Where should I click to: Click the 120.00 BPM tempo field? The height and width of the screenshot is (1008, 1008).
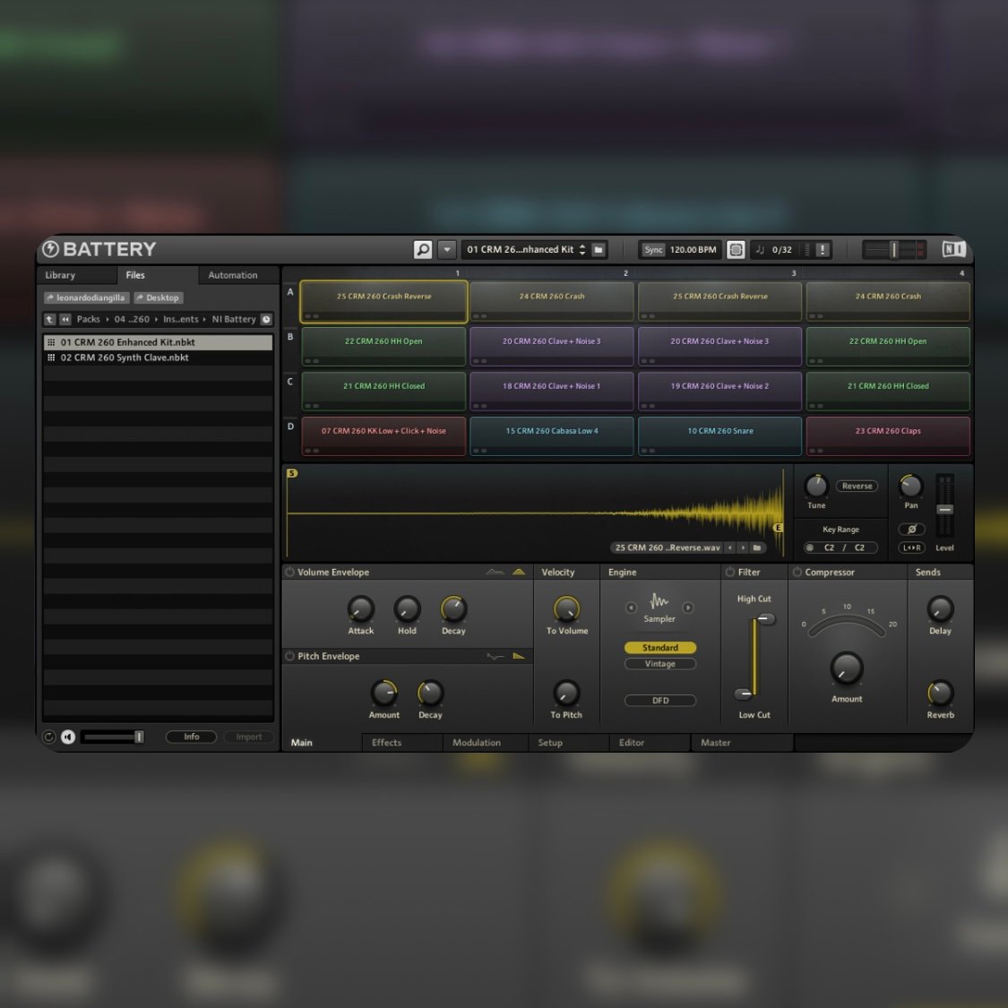693,249
